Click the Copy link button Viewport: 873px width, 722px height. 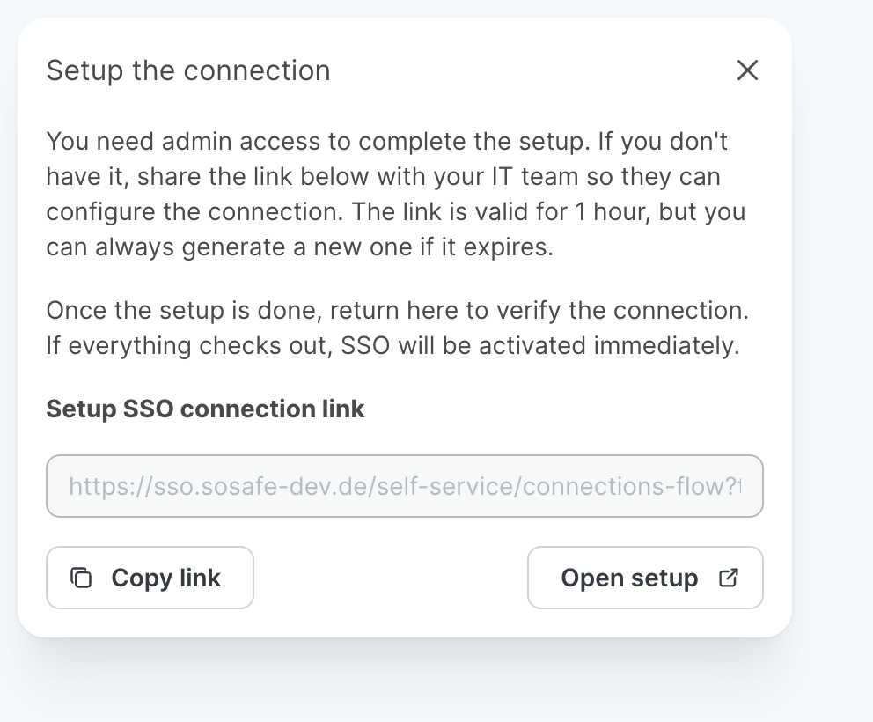pyautogui.click(x=150, y=578)
